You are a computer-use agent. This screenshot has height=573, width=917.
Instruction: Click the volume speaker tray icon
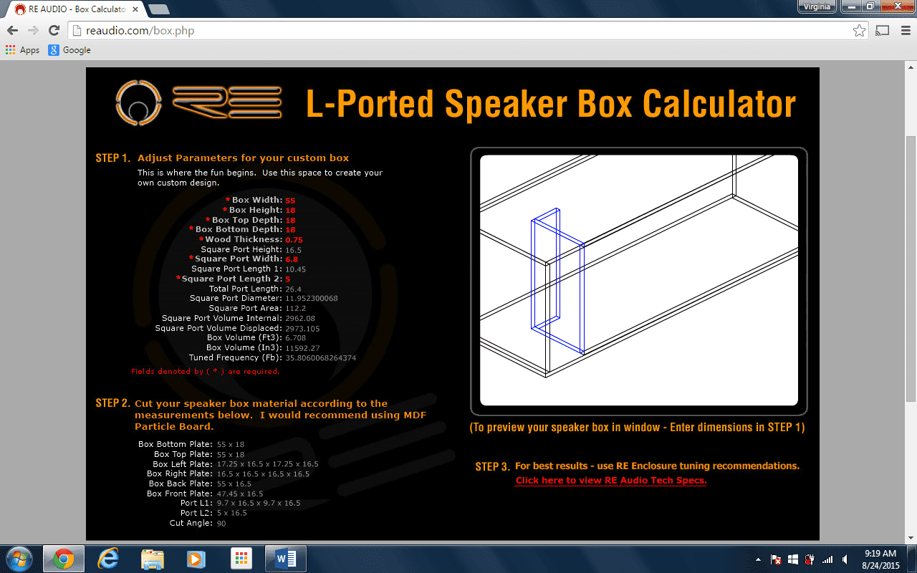(845, 559)
